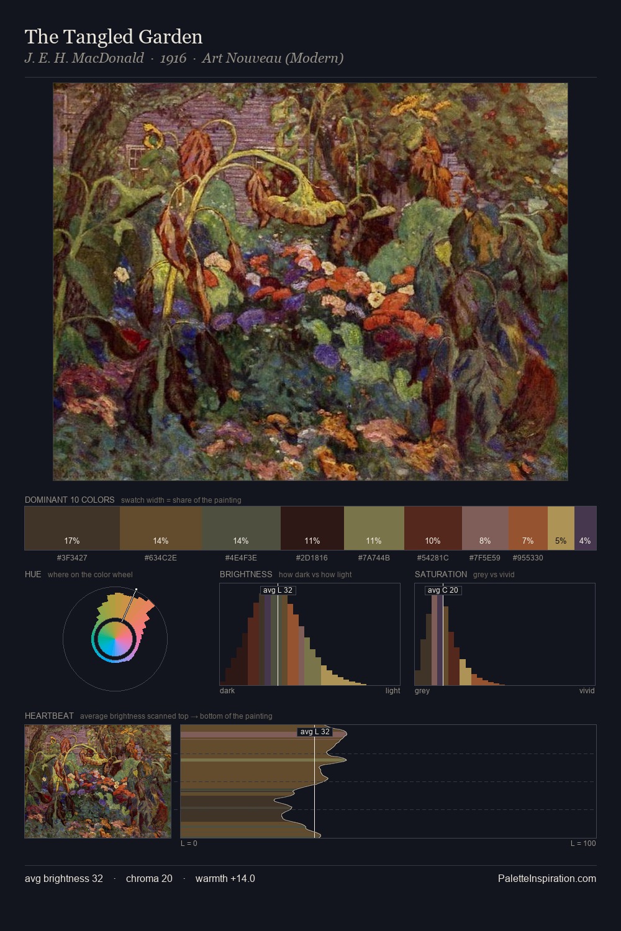
Task: Click the HUE section heading
Action: pyautogui.click(x=33, y=574)
